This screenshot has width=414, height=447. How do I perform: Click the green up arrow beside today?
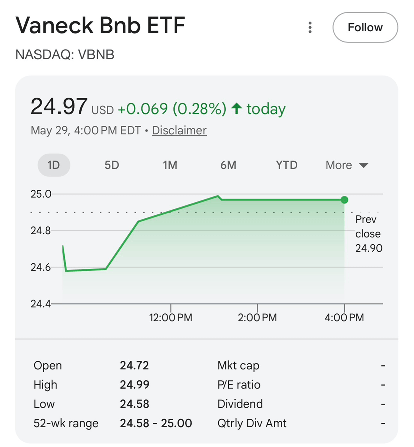[x=236, y=108]
